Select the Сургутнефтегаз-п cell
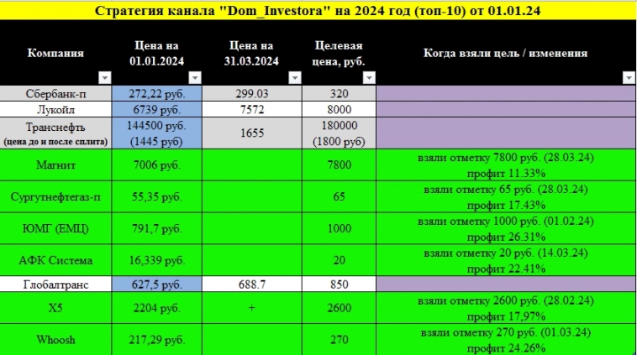Image resolution: width=637 pixels, height=355 pixels. 55,196
